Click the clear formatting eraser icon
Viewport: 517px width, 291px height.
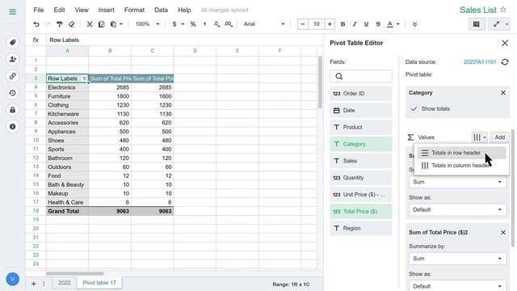72,24
